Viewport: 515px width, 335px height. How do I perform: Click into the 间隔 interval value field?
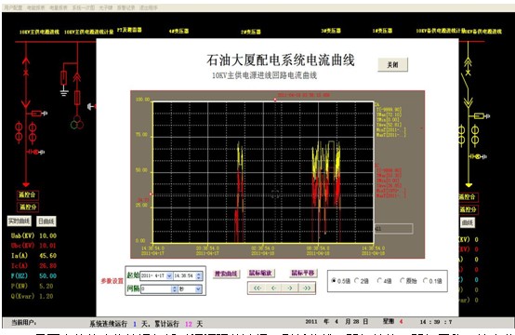[x=156, y=289]
